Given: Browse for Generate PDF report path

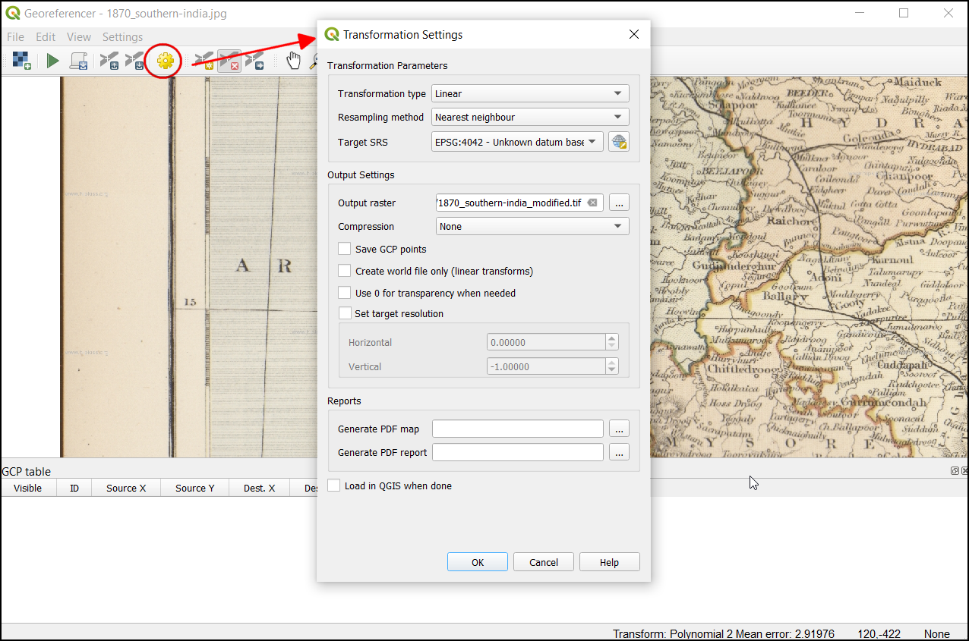Looking at the screenshot, I should coord(620,452).
